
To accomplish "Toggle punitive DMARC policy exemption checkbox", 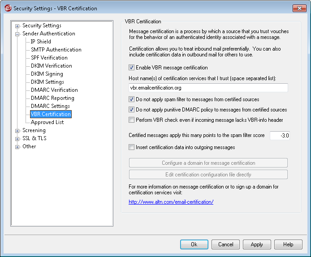I will click(x=131, y=110).
